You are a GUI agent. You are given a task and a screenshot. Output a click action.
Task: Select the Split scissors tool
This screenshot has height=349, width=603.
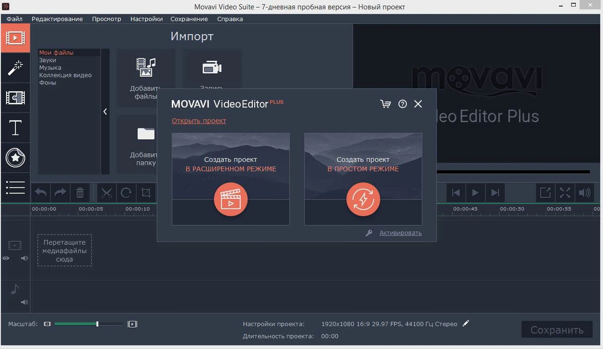coord(106,192)
